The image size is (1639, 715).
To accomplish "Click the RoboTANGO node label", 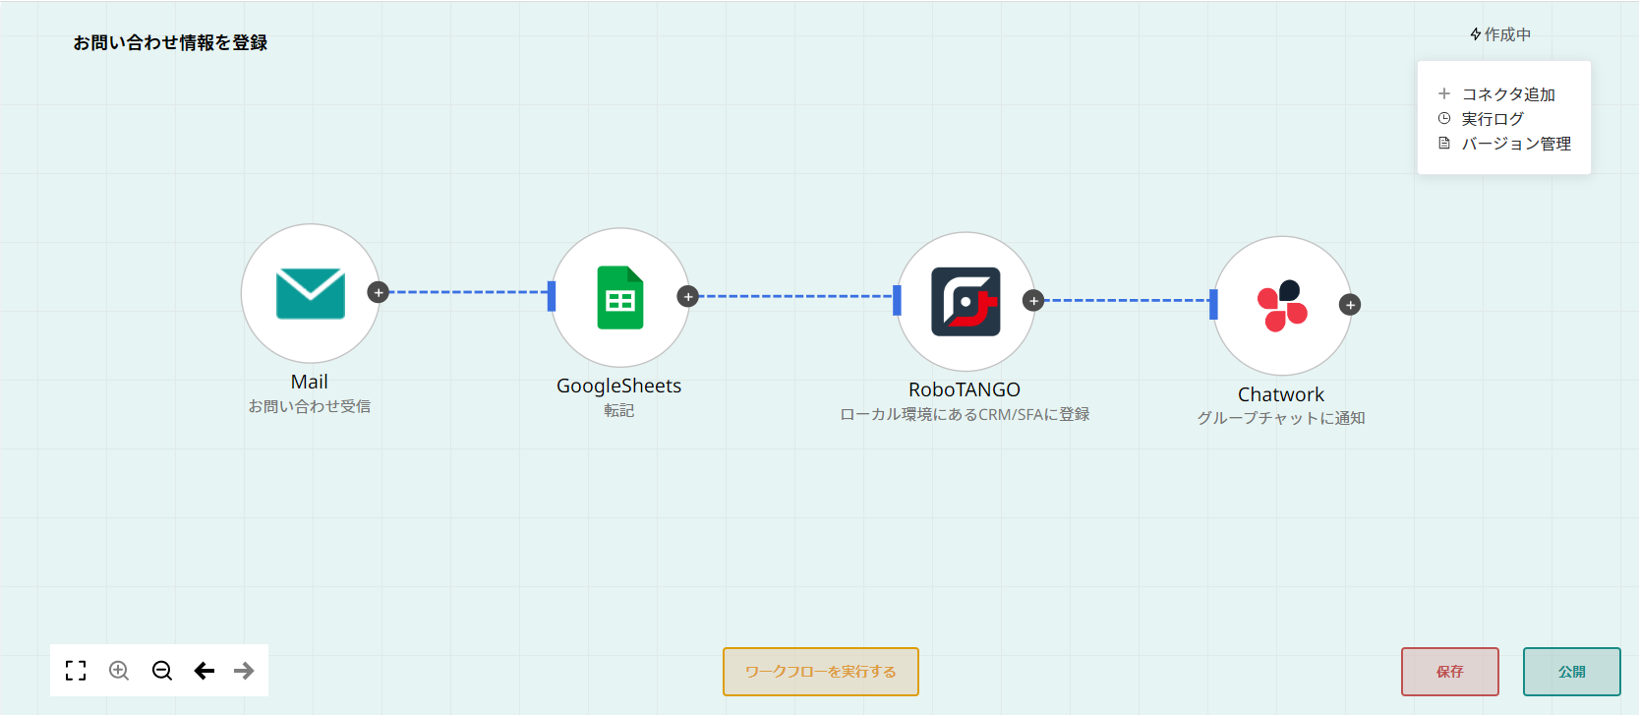I will pyautogui.click(x=965, y=389).
